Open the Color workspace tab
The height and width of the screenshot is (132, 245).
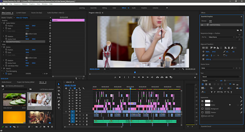[114, 8]
